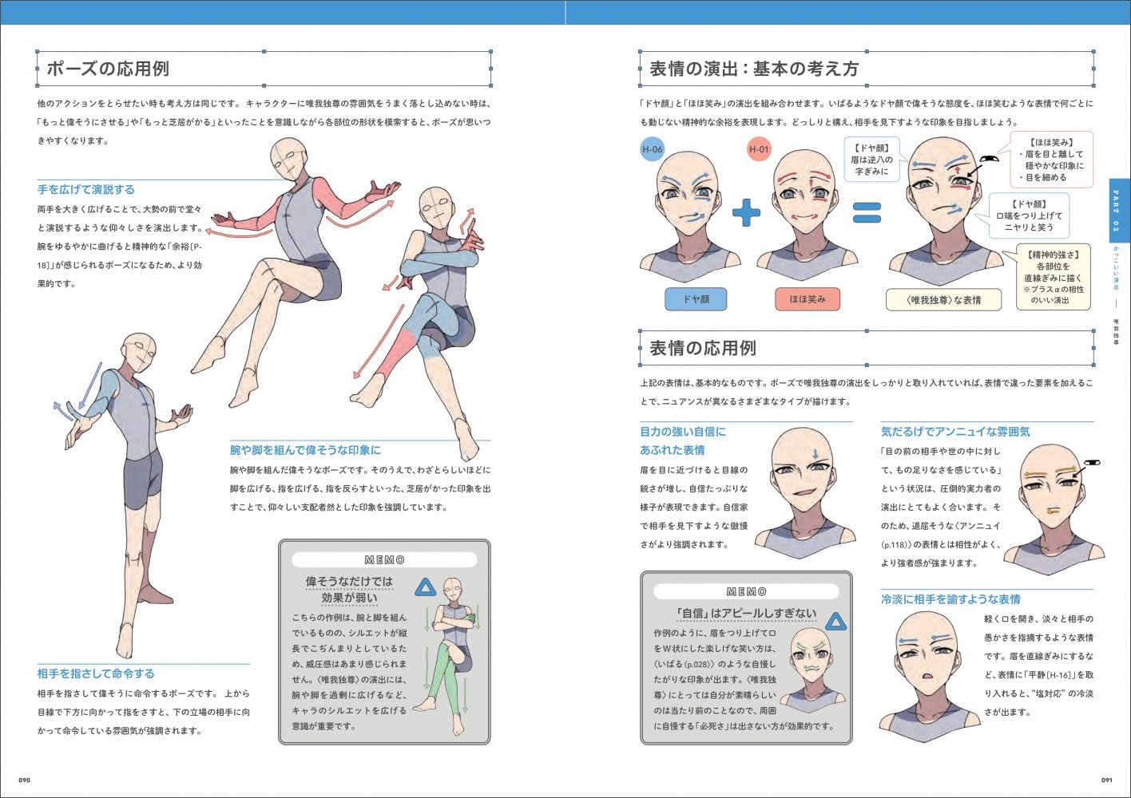1131x798 pixels.
Task: Click page number 091
Action: click(1107, 780)
